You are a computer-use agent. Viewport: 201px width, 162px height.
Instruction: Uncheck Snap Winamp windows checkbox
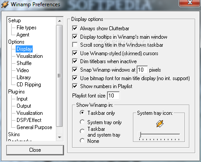pos(75,70)
